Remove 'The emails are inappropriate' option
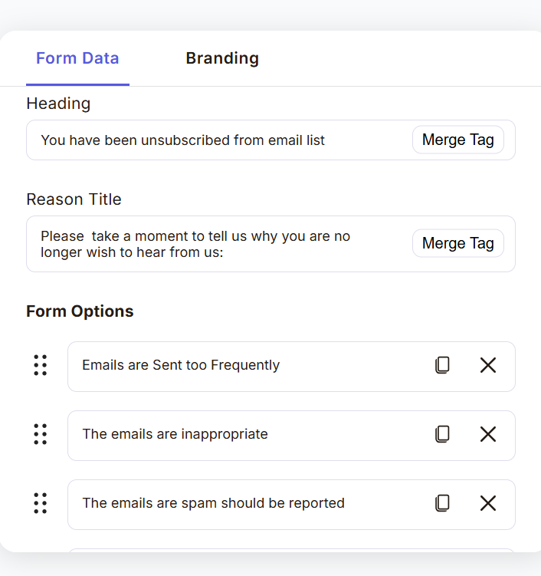The height and width of the screenshot is (576, 541). point(488,434)
